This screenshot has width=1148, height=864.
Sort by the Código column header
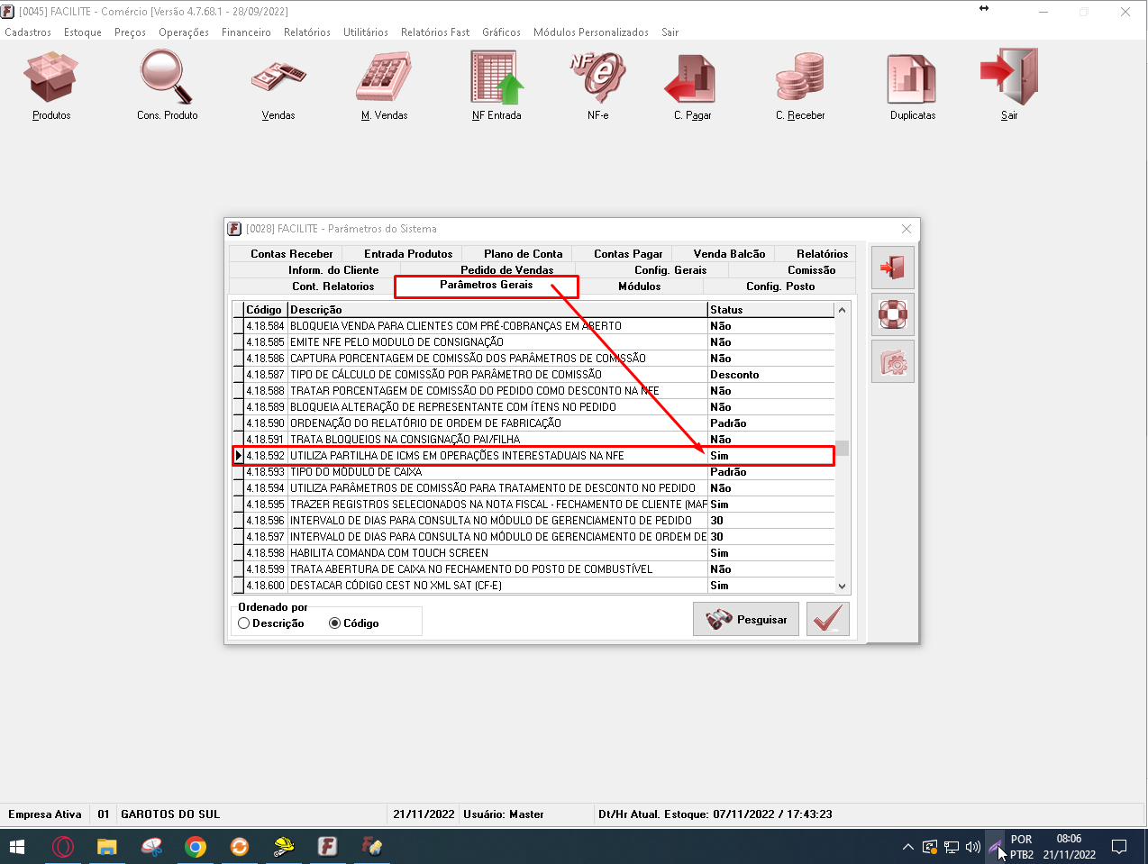(x=266, y=310)
